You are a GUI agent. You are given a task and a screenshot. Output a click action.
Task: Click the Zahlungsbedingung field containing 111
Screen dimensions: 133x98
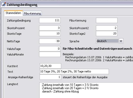click(x=50, y=21)
